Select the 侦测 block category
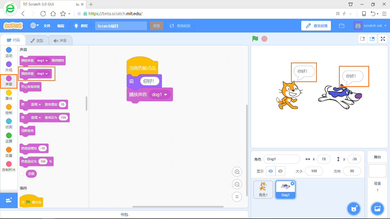The image size is (390, 219). (9, 124)
